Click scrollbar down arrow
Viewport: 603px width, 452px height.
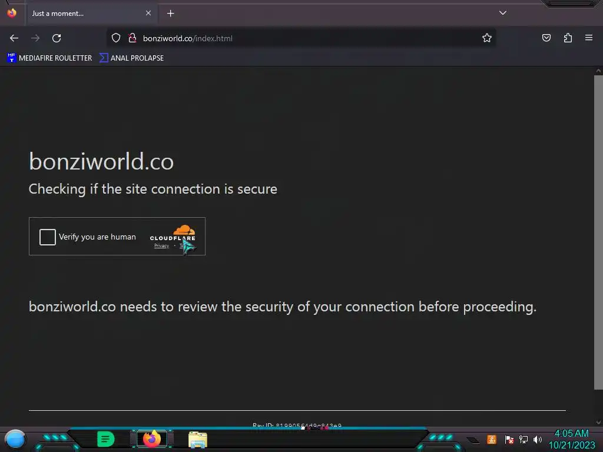click(x=598, y=423)
